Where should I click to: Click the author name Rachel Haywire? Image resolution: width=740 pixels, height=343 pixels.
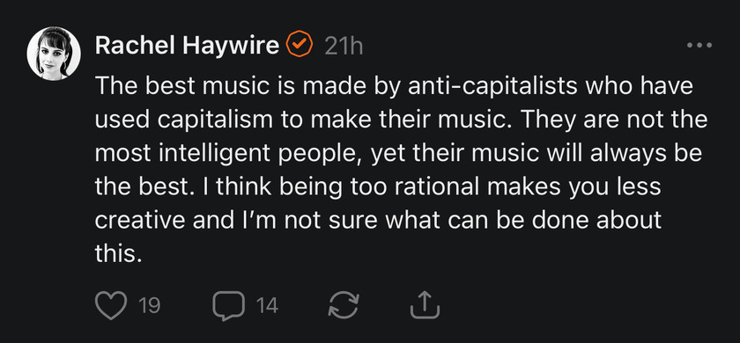point(187,46)
